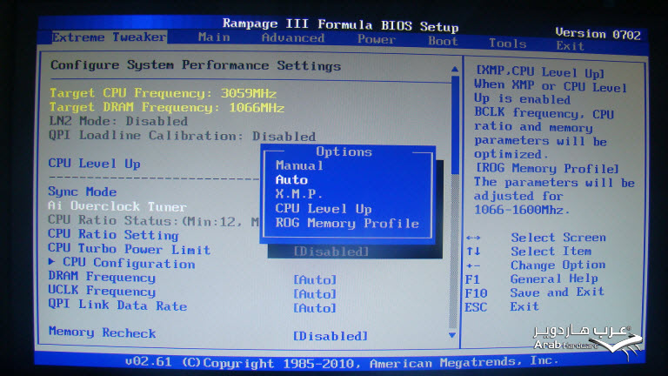Click the Change Option +- hint
The height and width of the screenshot is (376, 668).
pyautogui.click(x=536, y=265)
